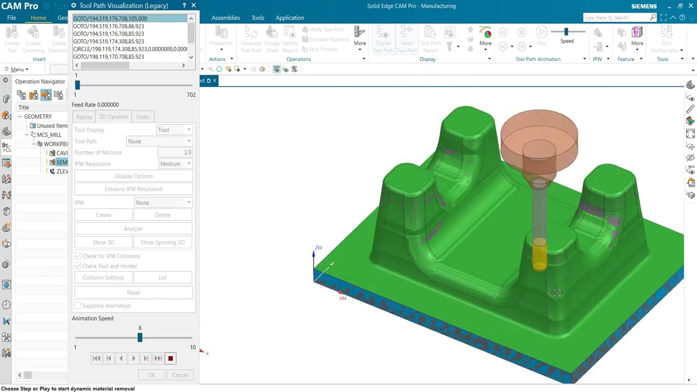Open the navigator settings gear icon

(5, 81)
